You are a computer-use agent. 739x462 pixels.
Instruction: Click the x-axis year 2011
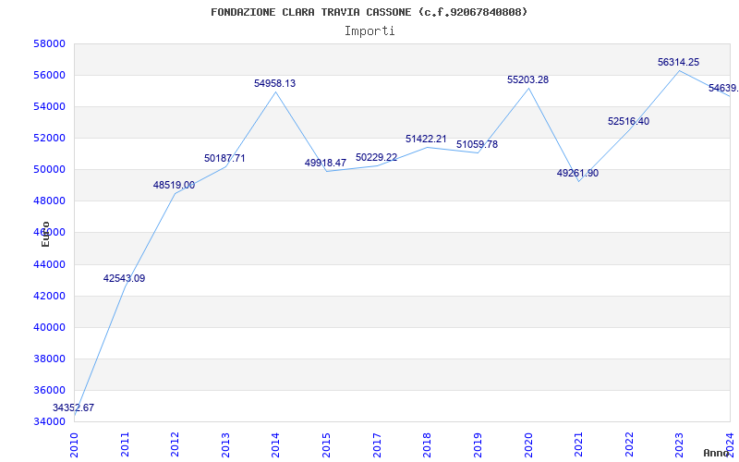[125, 445]
